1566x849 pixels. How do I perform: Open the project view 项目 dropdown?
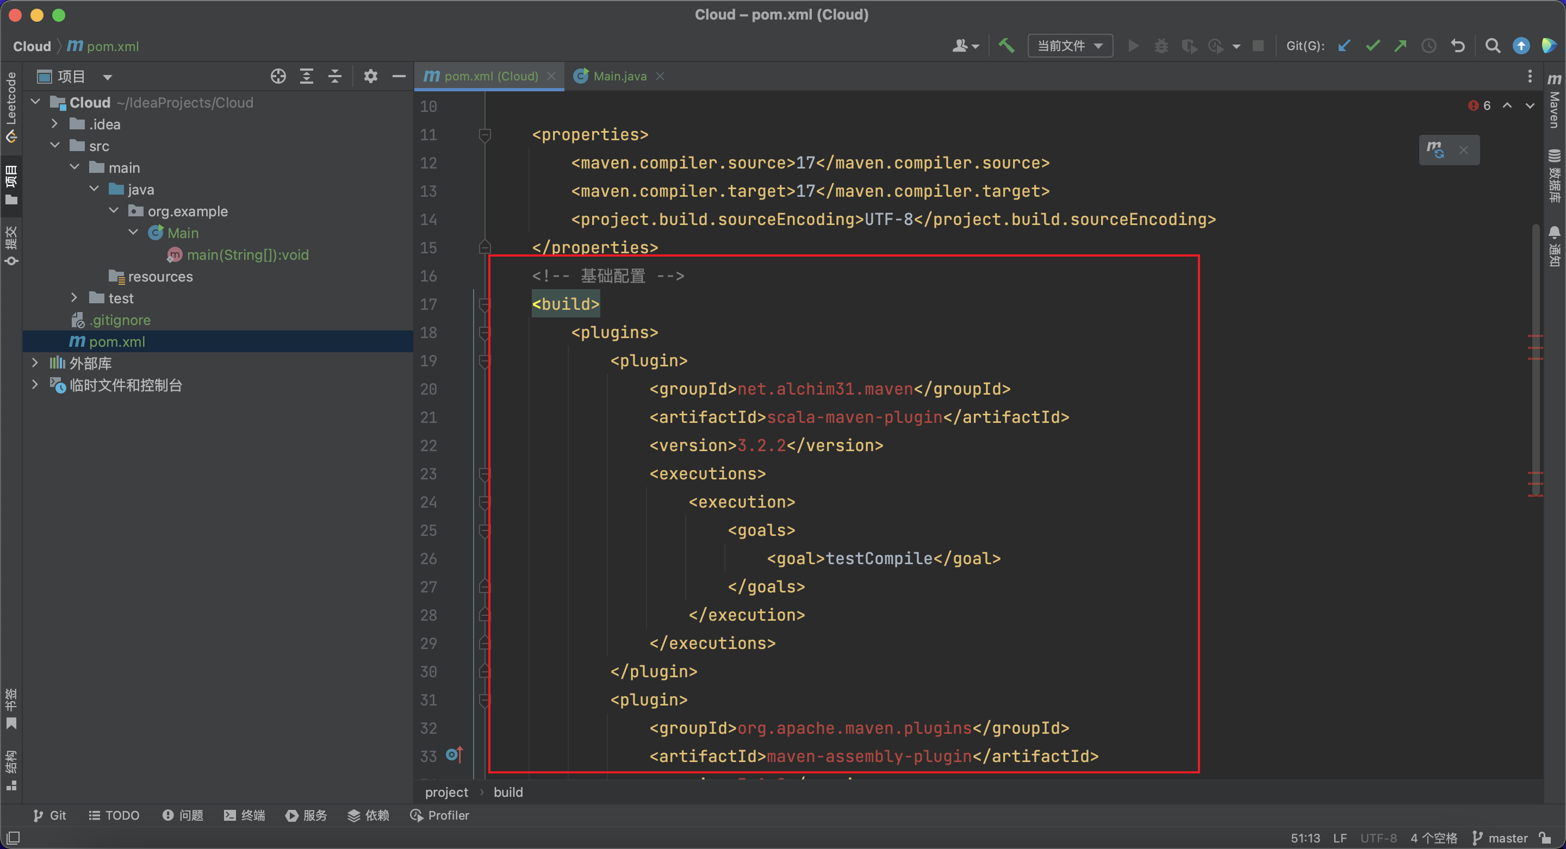pyautogui.click(x=75, y=76)
